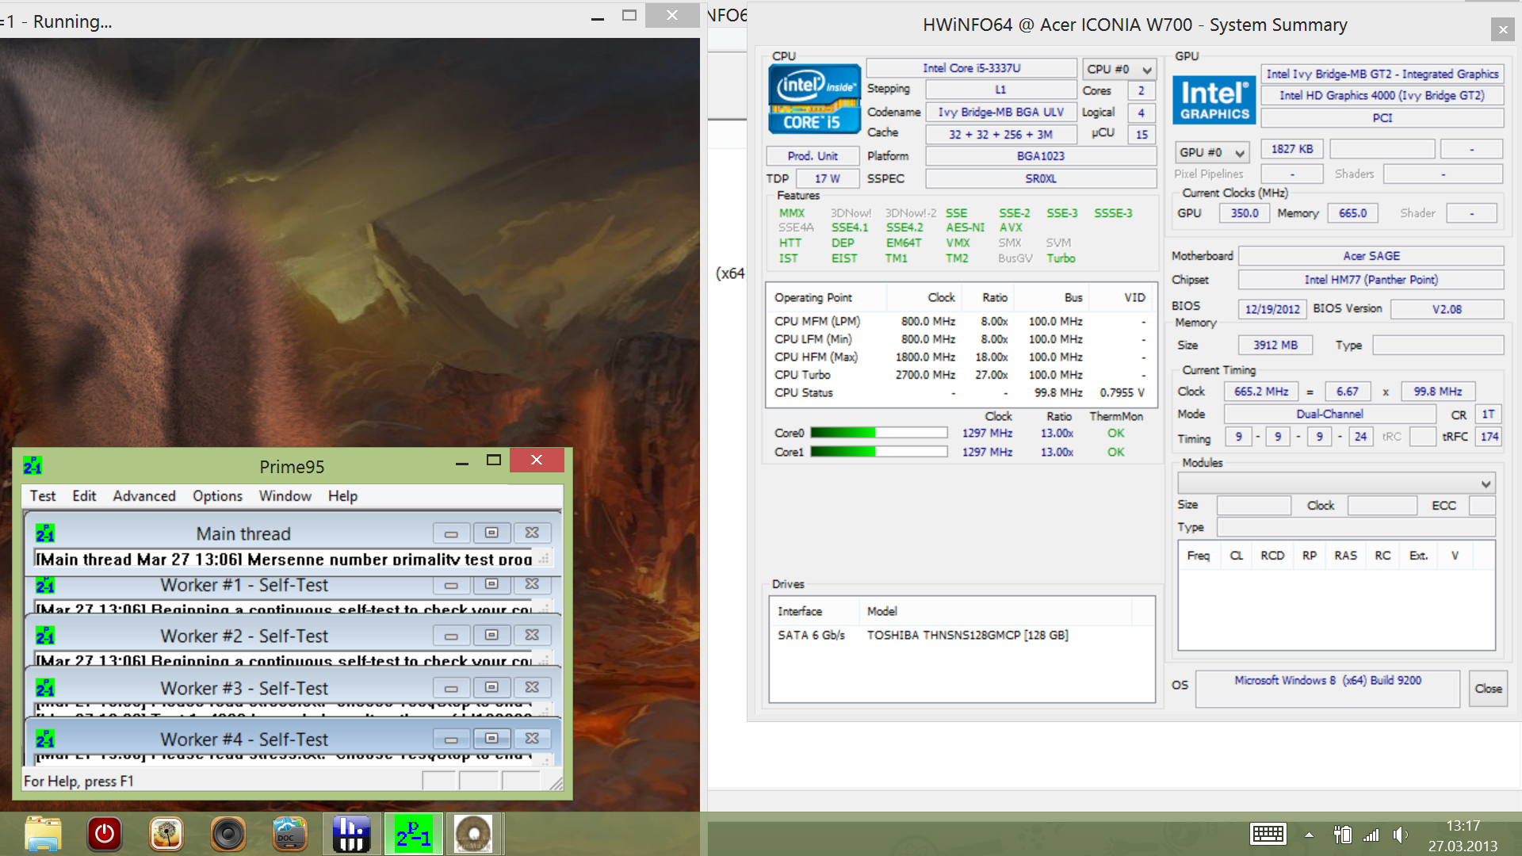Open the FurMark donut taskbar icon
The image size is (1522, 856).
point(473,834)
